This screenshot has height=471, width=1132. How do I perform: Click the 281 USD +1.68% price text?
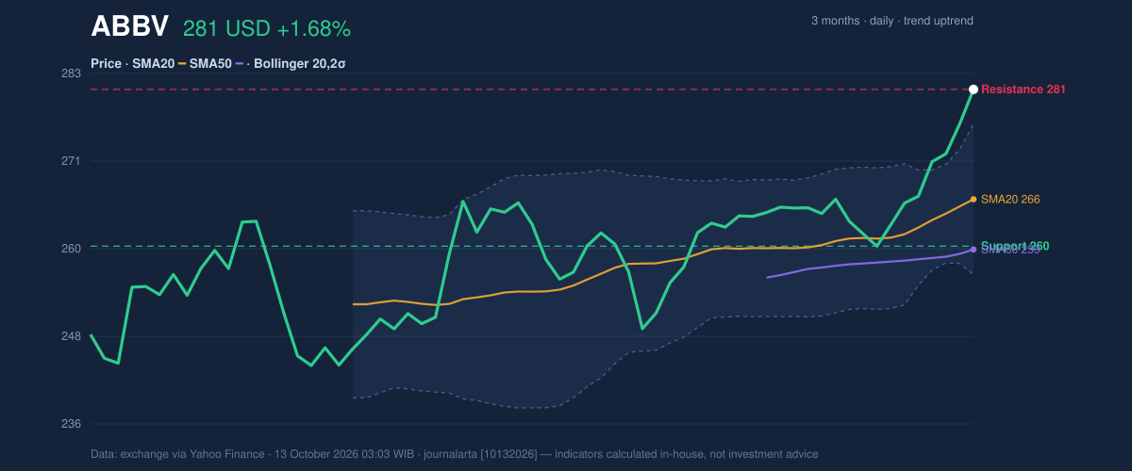267,29
